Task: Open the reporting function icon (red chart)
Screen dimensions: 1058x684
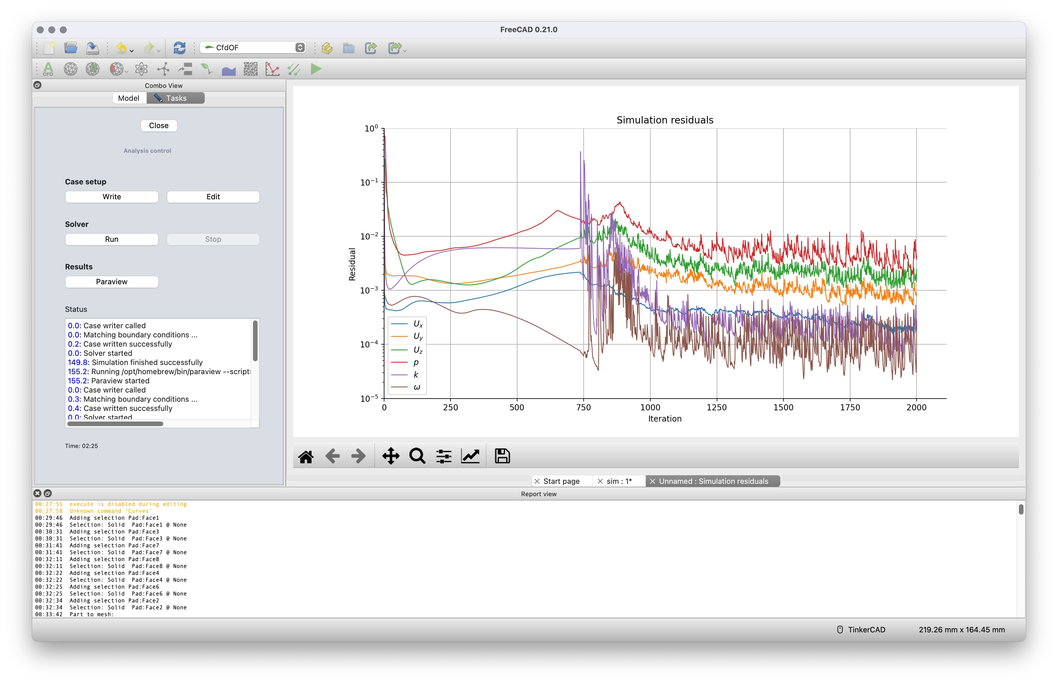Action: (272, 69)
